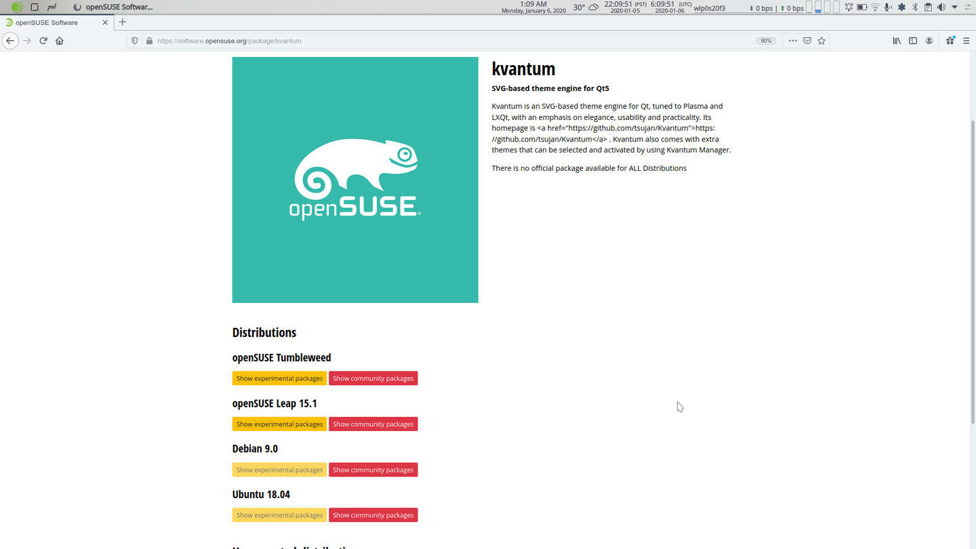
Task: Click the kvantum package title
Action: [523, 68]
